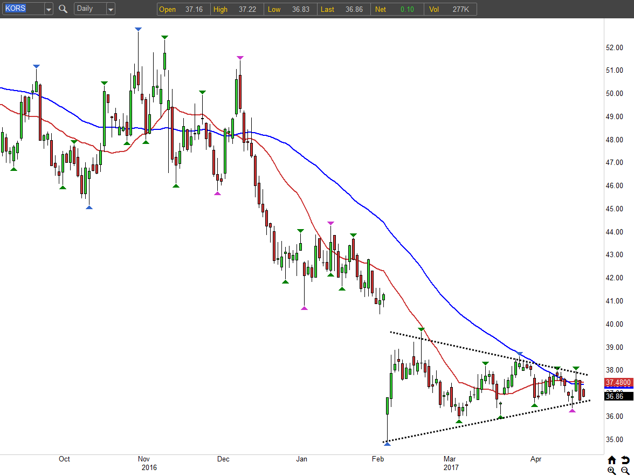634x476 pixels.
Task: Click the magenta pivot marker at December high
Action: tap(240, 57)
